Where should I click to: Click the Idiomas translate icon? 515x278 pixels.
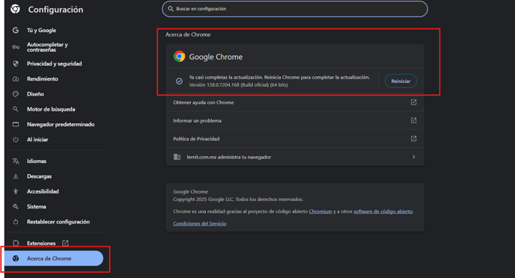[16, 161]
